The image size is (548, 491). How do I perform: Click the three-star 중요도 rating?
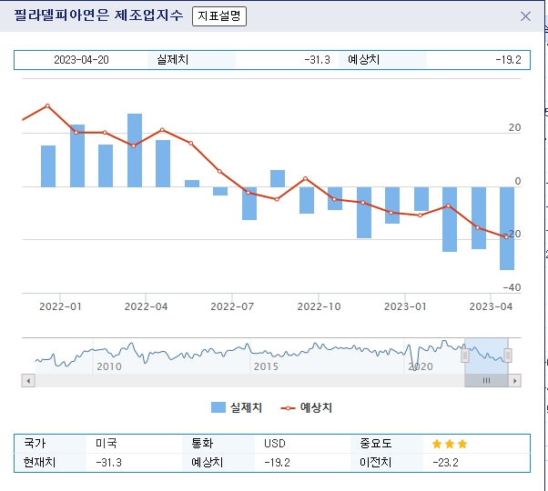click(x=450, y=444)
